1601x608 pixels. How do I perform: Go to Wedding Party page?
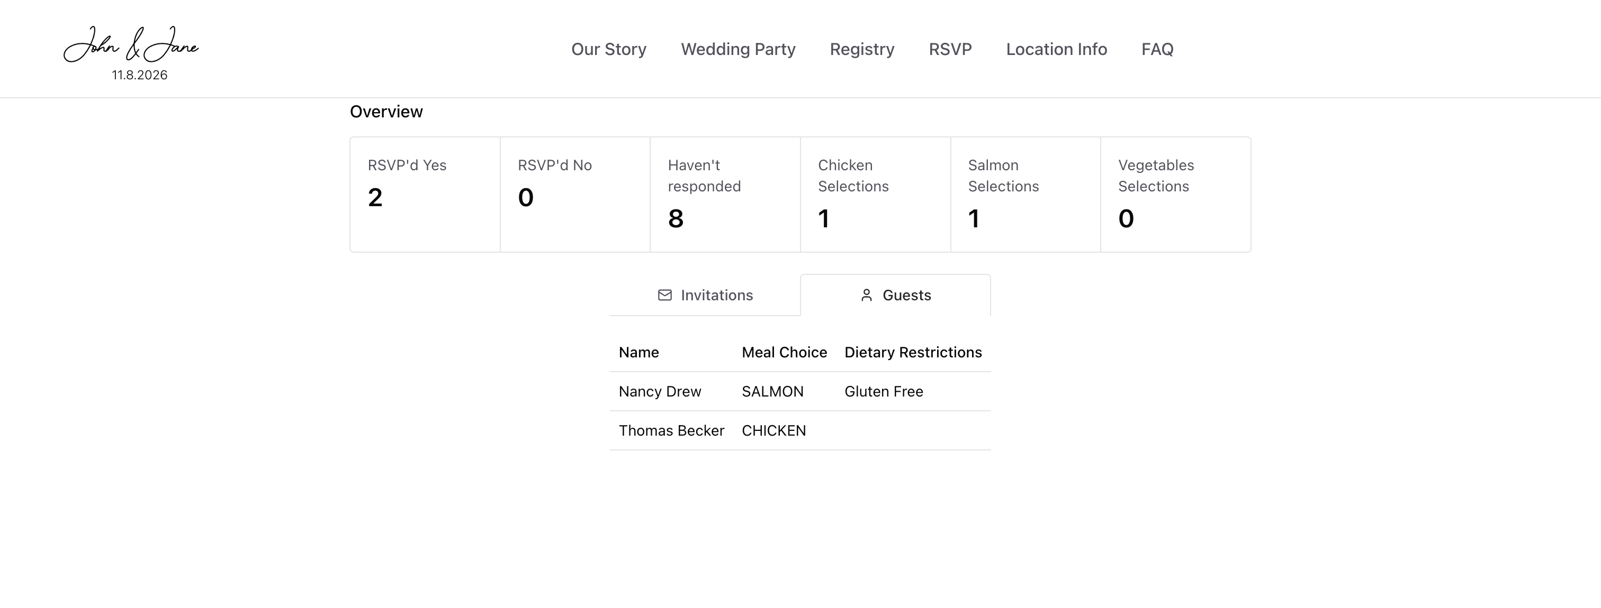tap(737, 49)
